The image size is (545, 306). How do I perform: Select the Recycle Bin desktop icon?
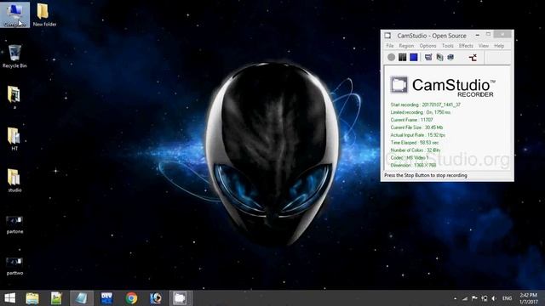(14, 56)
